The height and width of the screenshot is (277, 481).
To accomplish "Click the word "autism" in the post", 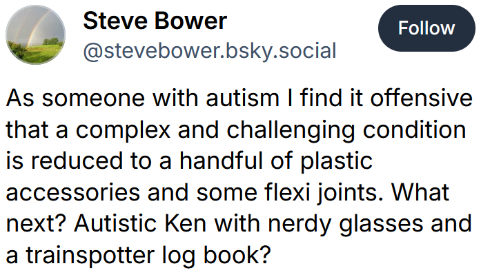I will (242, 98).
